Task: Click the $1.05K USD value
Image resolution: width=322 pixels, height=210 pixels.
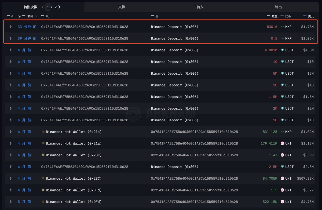Action: [x=307, y=38]
